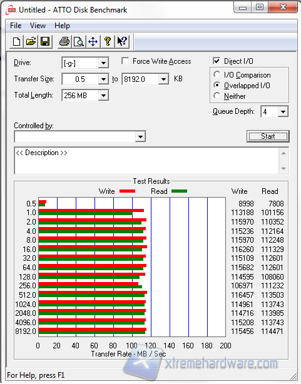Click the New document toolbar icon
Screen dimensions: 301x384
16,41
